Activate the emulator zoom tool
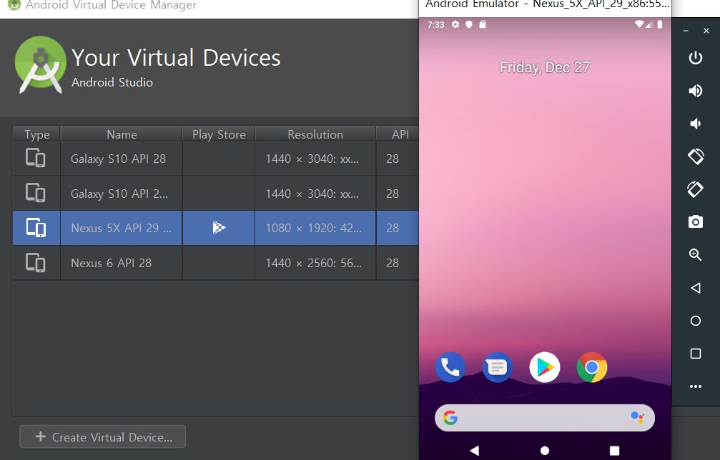720x460 pixels. click(695, 254)
